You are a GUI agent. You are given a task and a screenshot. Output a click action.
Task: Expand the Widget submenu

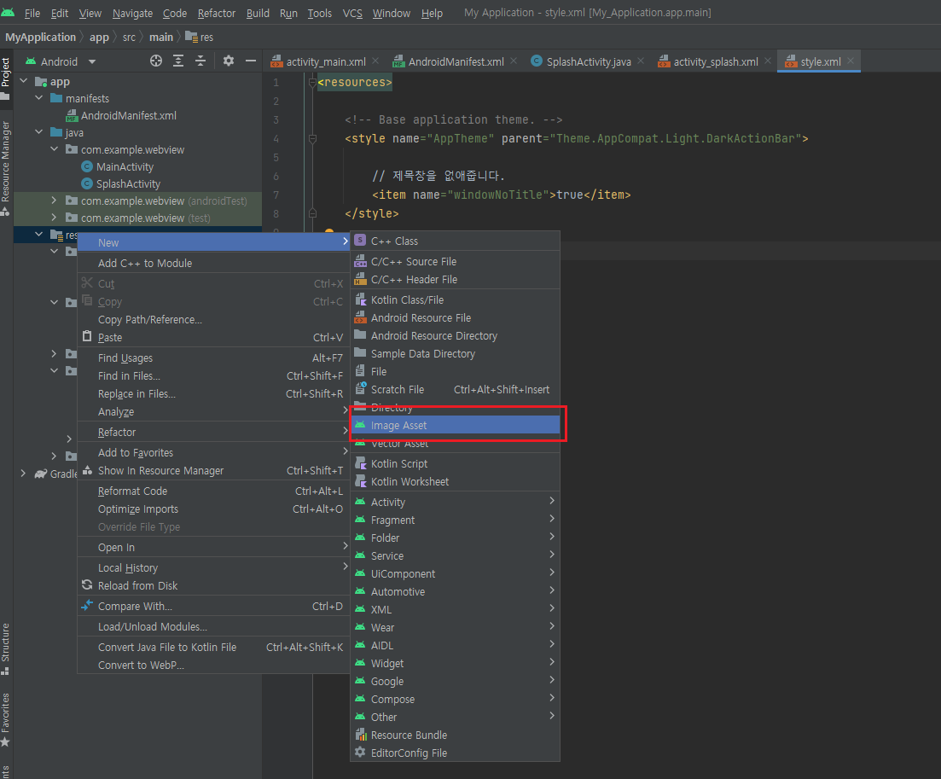tap(455, 664)
